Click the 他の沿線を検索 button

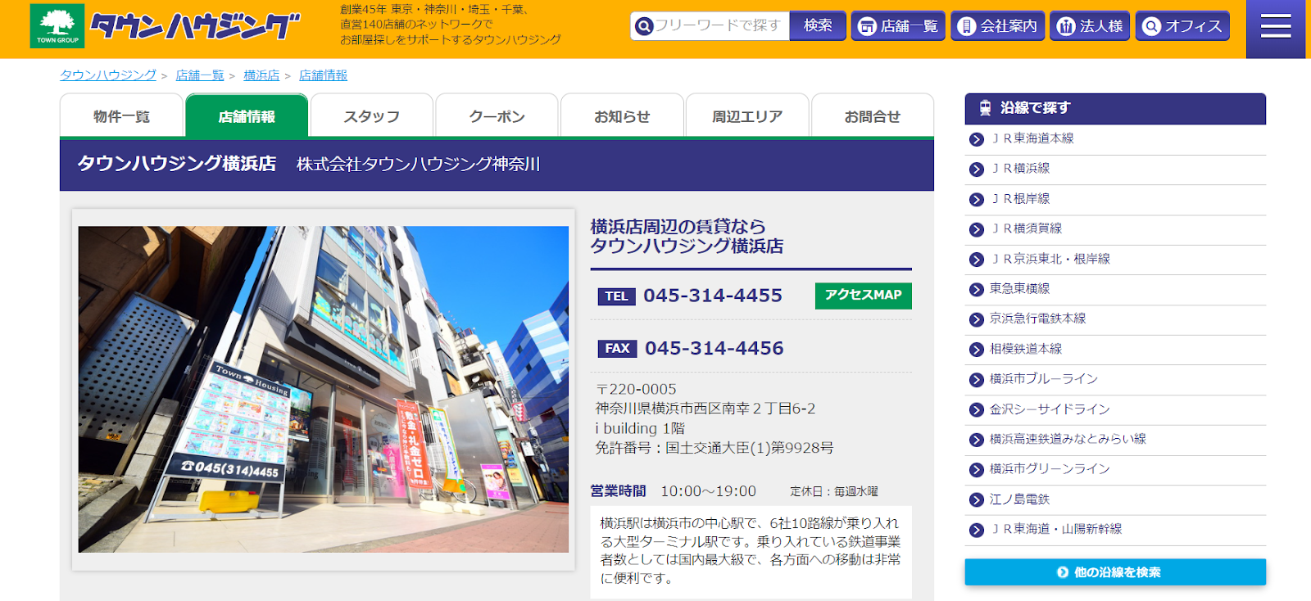click(x=1115, y=572)
